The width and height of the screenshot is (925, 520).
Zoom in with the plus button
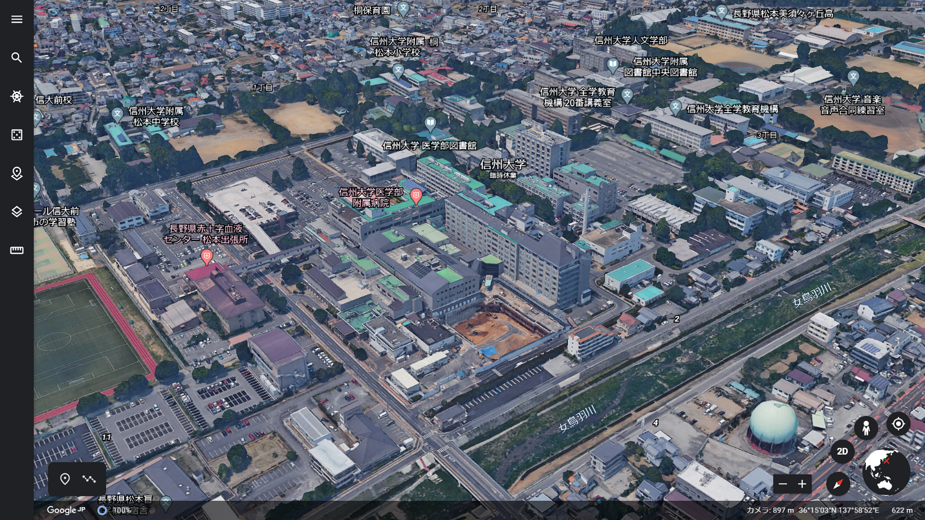tap(802, 484)
